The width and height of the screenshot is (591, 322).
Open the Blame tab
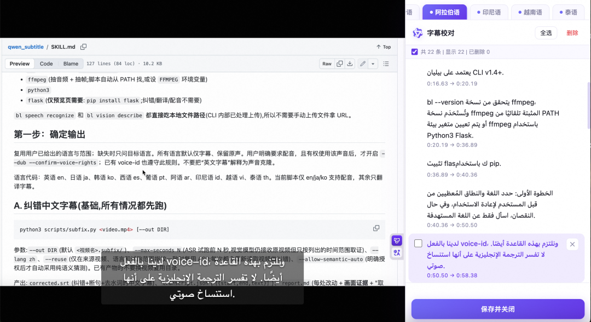click(x=71, y=64)
